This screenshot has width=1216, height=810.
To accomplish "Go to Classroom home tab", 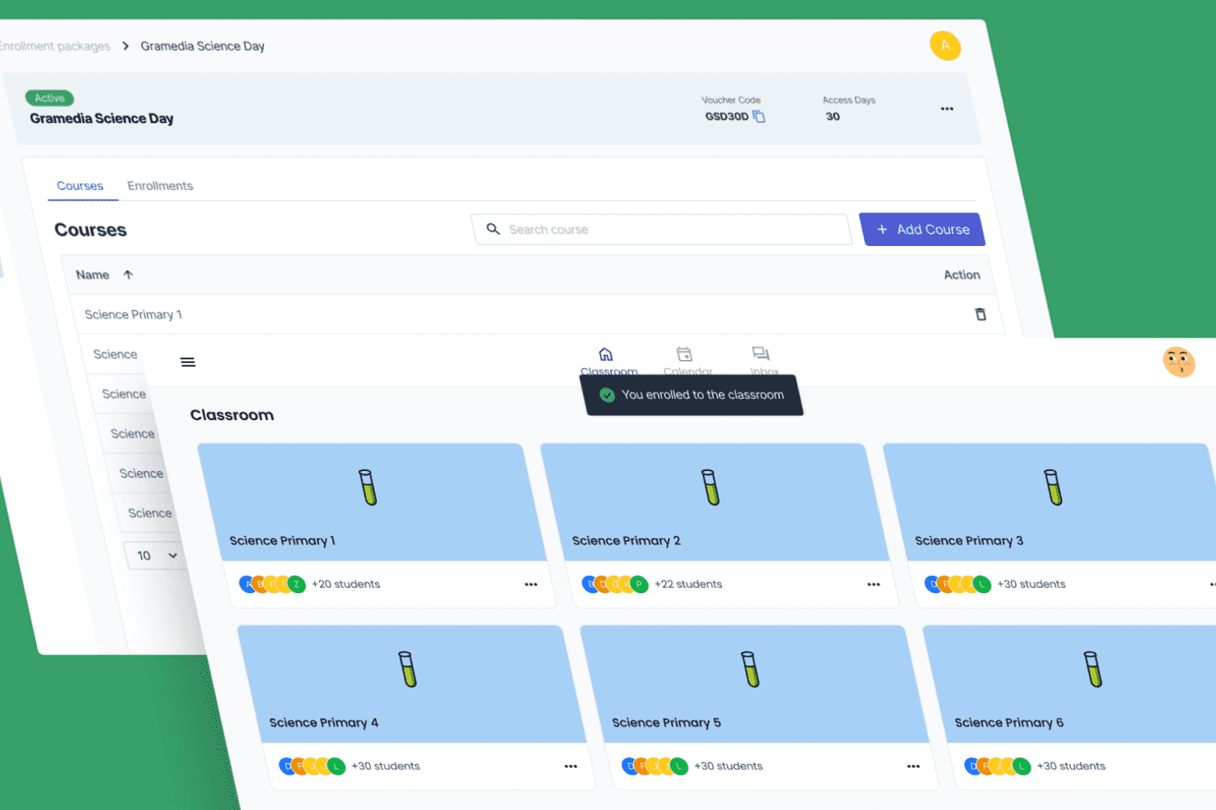I will click(607, 361).
